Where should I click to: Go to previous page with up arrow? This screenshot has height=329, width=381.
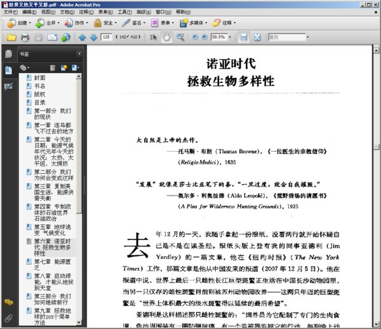click(x=81, y=37)
